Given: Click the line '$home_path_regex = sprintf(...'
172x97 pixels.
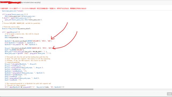Looking at the screenshot, I should [28, 53].
